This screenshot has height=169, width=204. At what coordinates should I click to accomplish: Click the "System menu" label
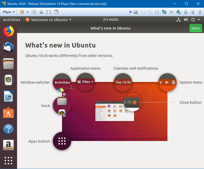tap(191, 82)
